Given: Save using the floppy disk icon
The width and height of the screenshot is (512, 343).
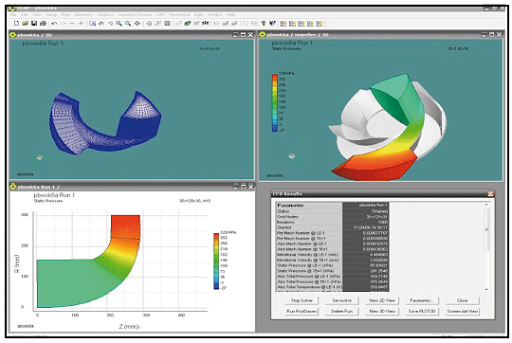Looking at the screenshot, I should pyautogui.click(x=33, y=24).
